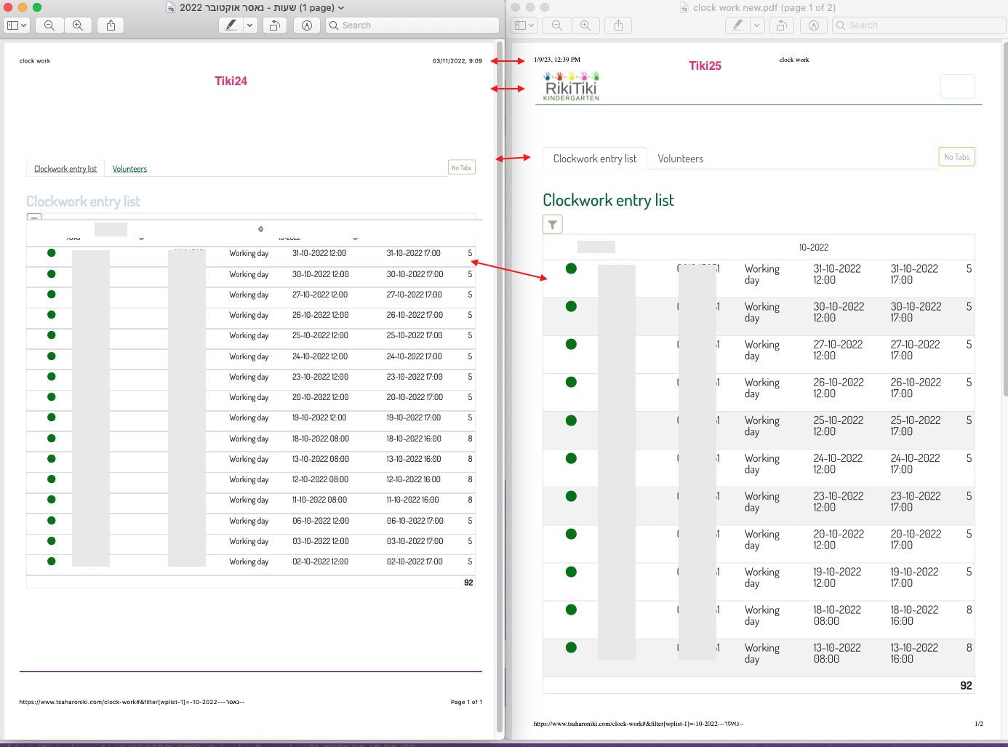Click total "92" in the right page
The width and height of the screenshot is (1008, 747).
point(966,685)
